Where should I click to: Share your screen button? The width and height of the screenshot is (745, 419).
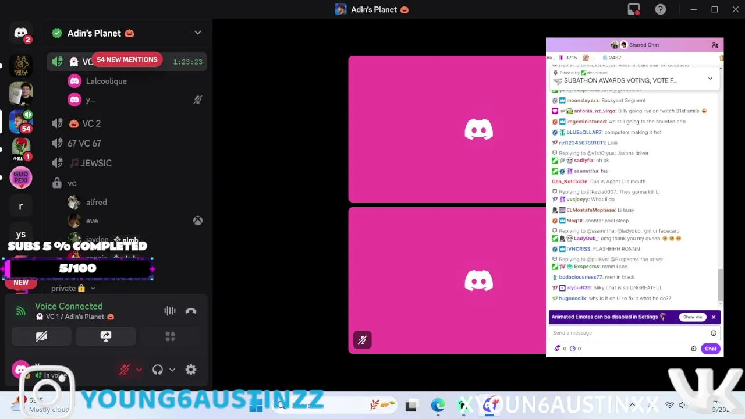click(x=105, y=336)
